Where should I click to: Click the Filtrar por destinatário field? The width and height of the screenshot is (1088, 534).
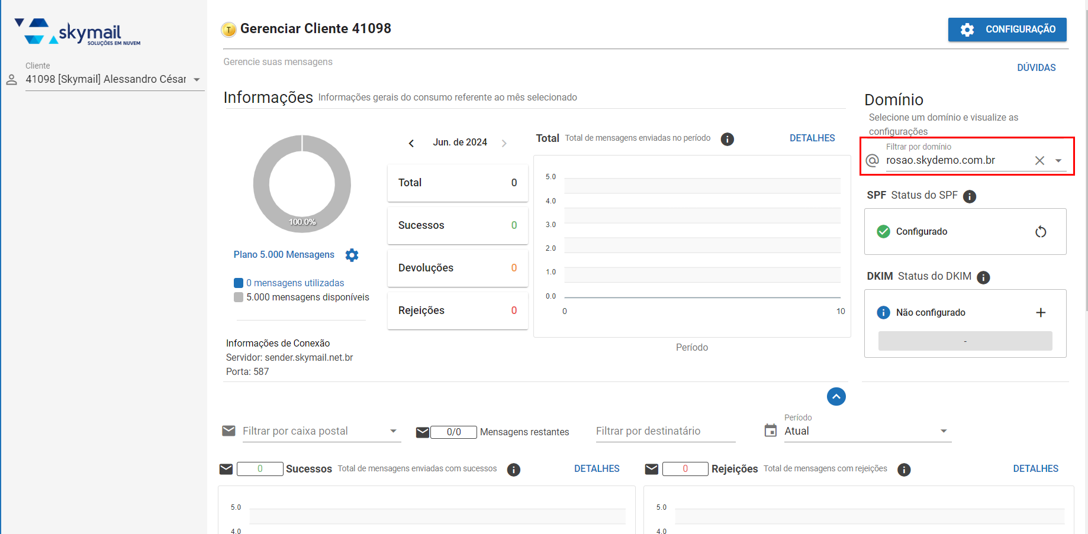click(665, 432)
